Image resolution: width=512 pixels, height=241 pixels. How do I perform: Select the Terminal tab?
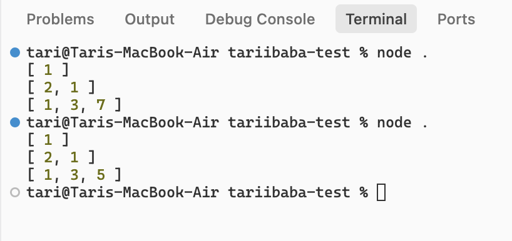(x=376, y=19)
